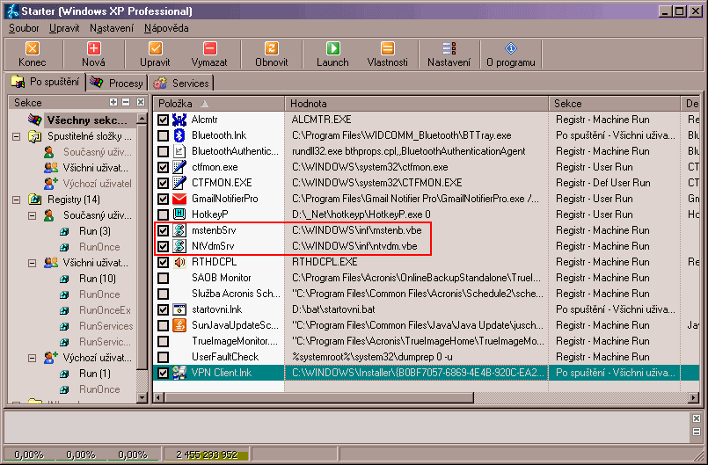Collapse Současný uživ... node under Registry
Screen dimensions: 708x465
32,215
